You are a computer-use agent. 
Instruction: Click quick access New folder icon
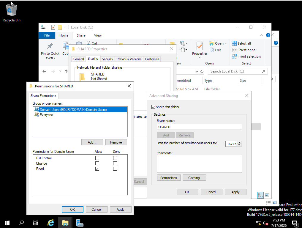[x=60, y=27]
